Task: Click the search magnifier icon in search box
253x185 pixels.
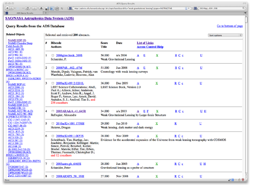Action: pos(243,8)
